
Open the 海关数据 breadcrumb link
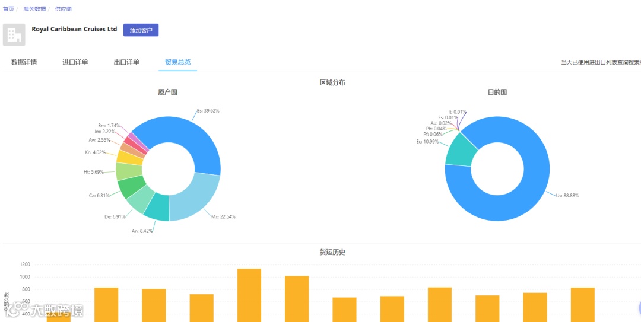coord(34,8)
